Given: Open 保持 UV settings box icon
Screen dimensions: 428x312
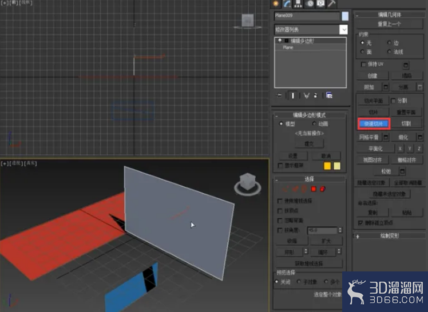Looking at the screenshot, I should 406,65.
